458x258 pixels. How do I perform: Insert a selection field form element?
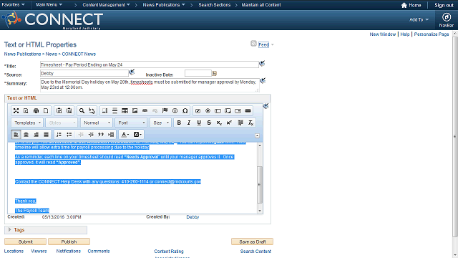pyautogui.click(x=238, y=111)
